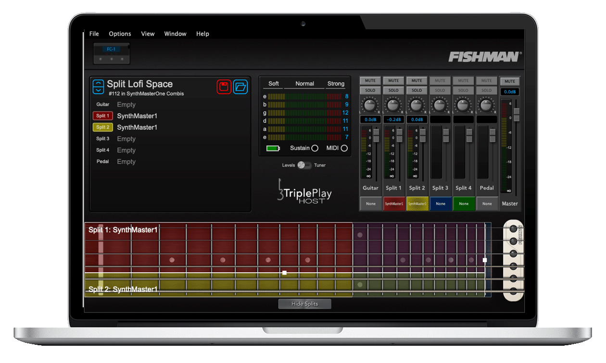Select the red Split 1 badge
Image resolution: width=606 pixels, height=363 pixels.
point(102,116)
